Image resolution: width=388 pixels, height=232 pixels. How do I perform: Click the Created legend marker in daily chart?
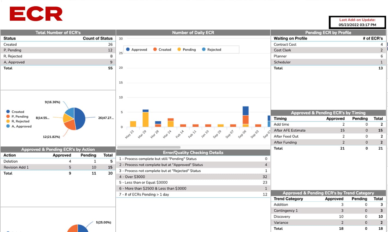pyautogui.click(x=155, y=49)
